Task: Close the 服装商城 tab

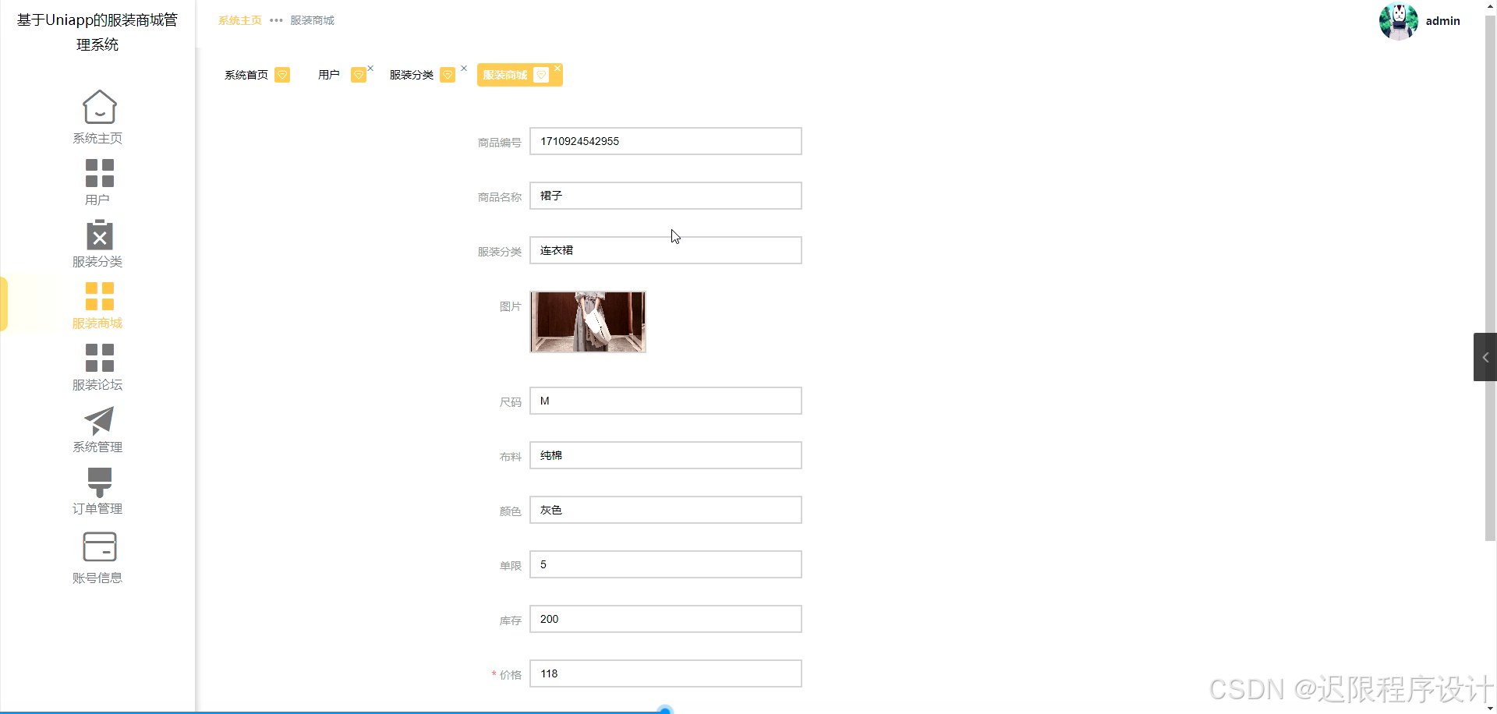Action: click(558, 68)
